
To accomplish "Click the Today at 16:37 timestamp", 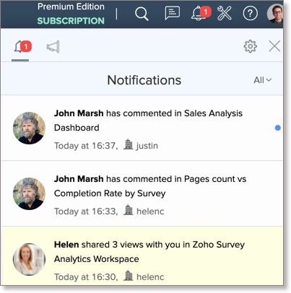I will (86, 146).
